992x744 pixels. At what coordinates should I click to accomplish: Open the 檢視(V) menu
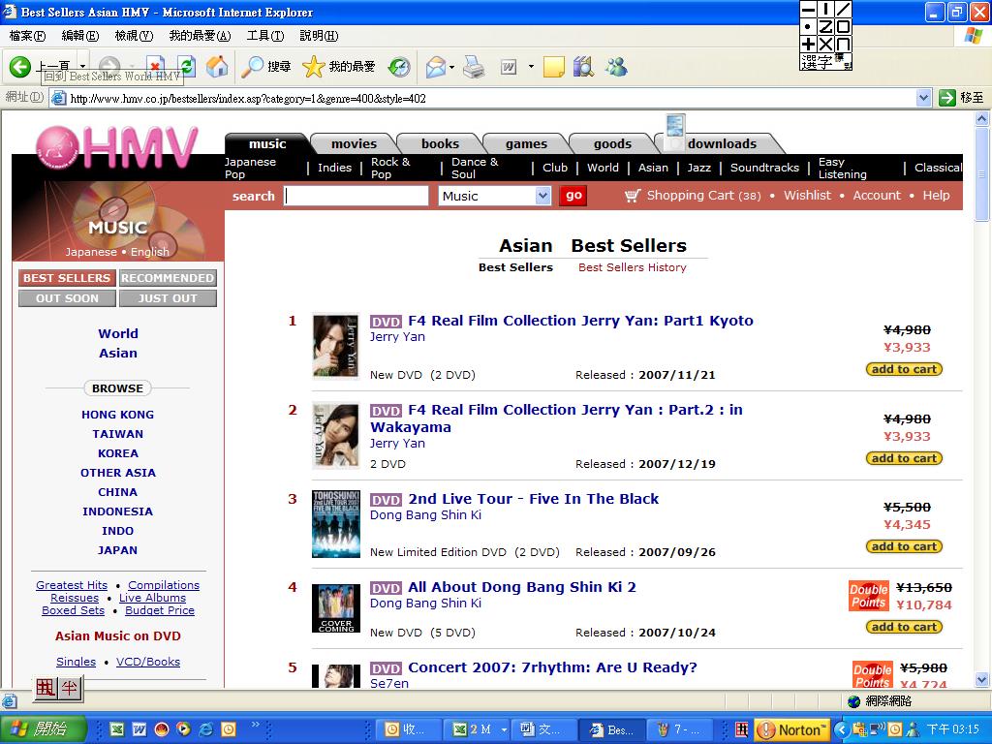[134, 36]
